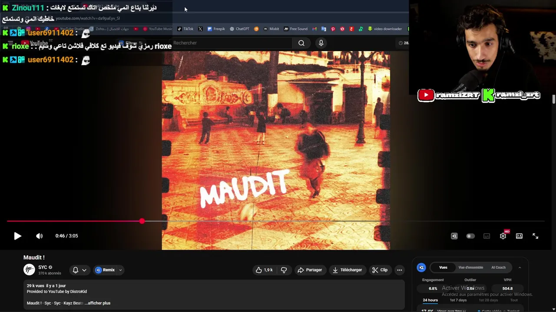Open the X bookmark
Viewport: 556px width, 312px height.
click(x=200, y=29)
